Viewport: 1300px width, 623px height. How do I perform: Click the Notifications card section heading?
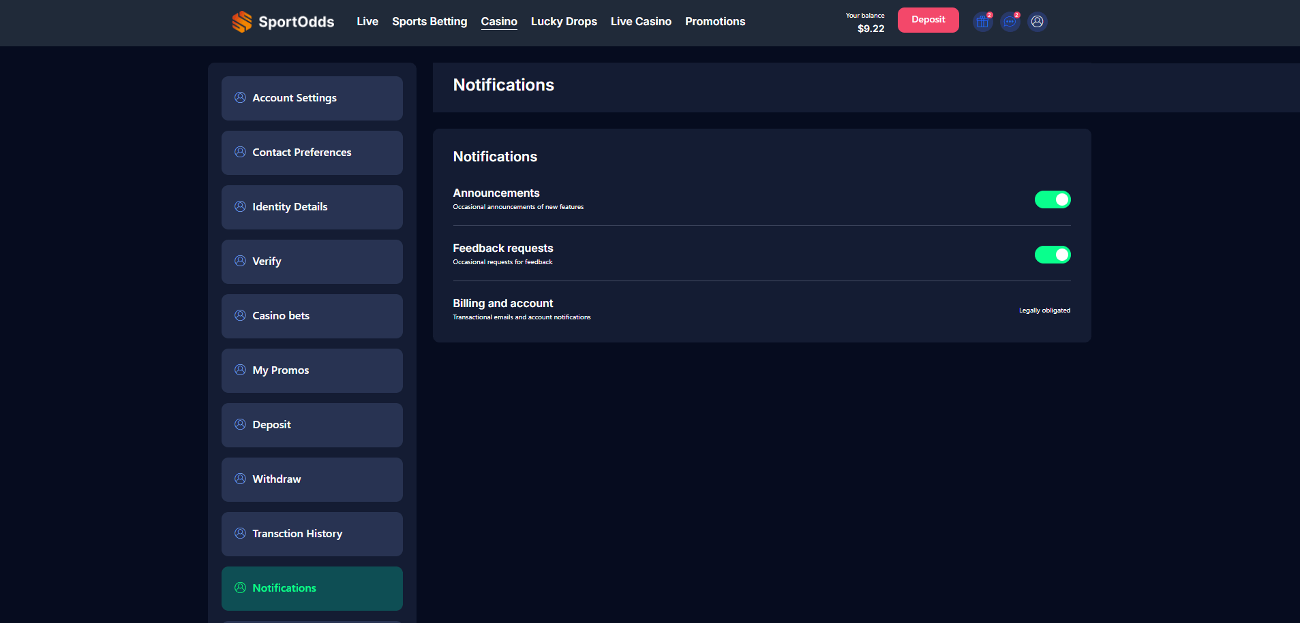coord(495,157)
